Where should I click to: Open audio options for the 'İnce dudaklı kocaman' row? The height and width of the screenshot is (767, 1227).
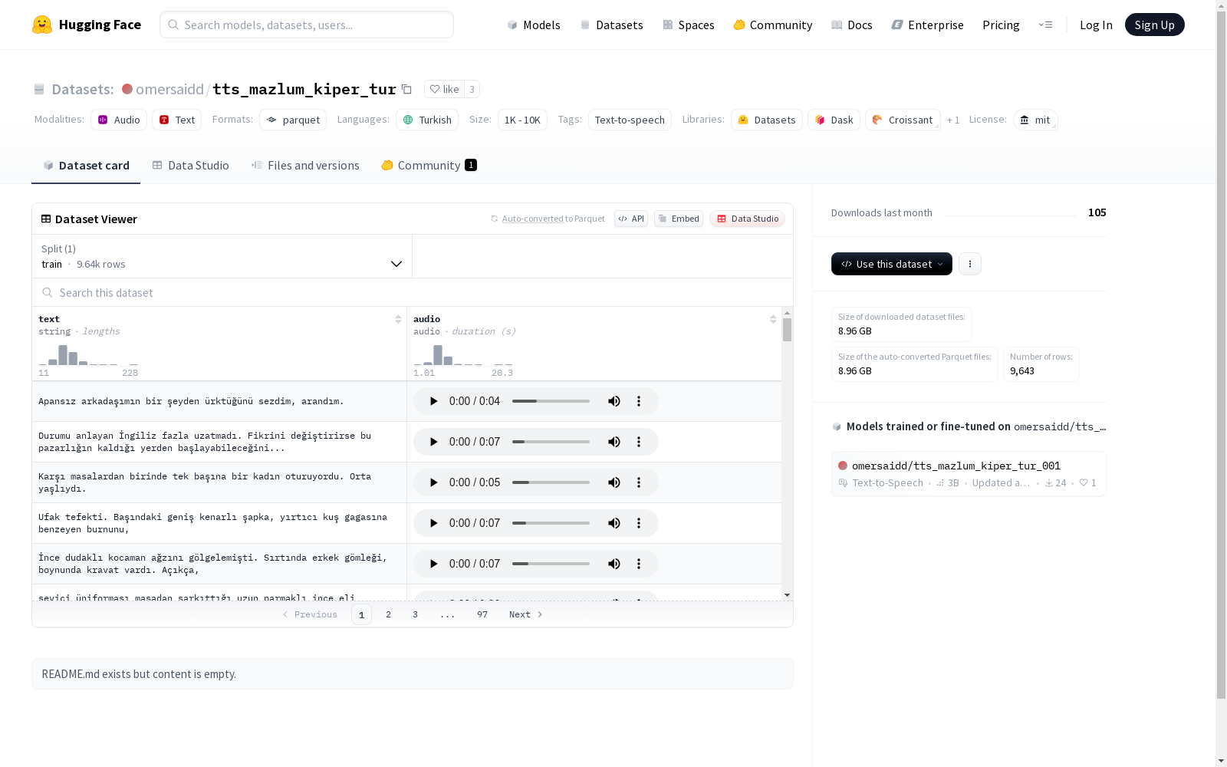coord(639,564)
